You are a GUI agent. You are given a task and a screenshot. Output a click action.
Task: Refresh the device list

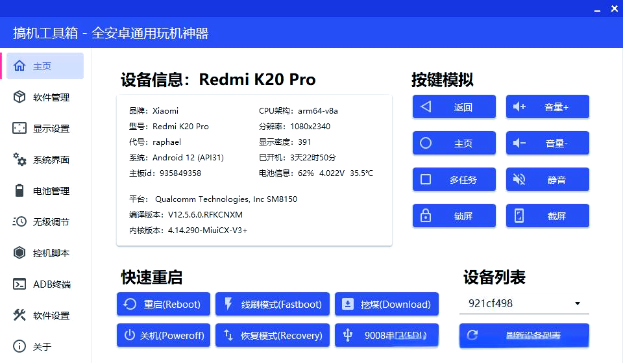coord(524,335)
